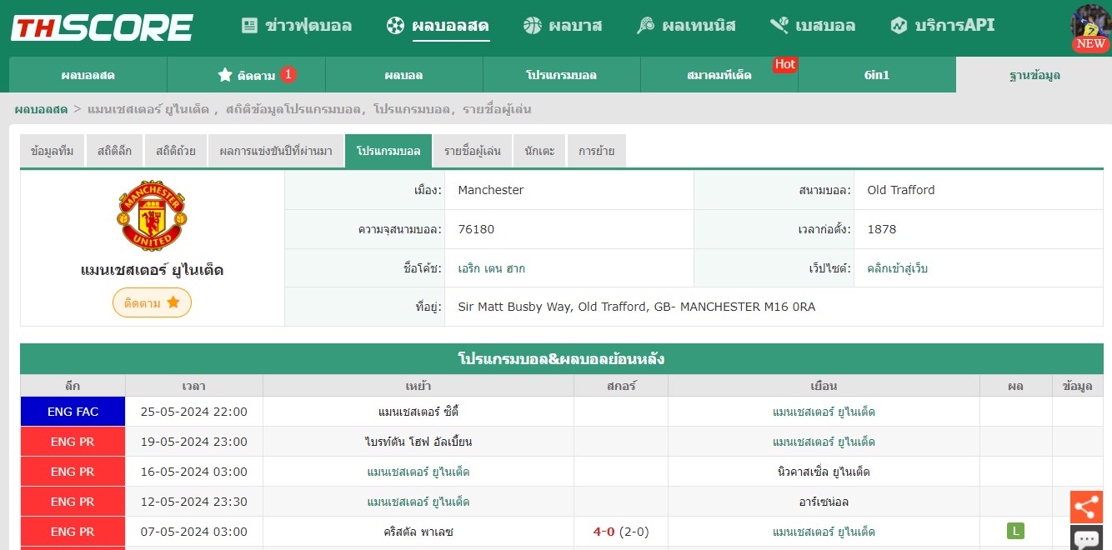This screenshot has width=1112, height=550.
Task: Open แมนเชสเตอร์ ซิตี้ home team
Action: 418,412
